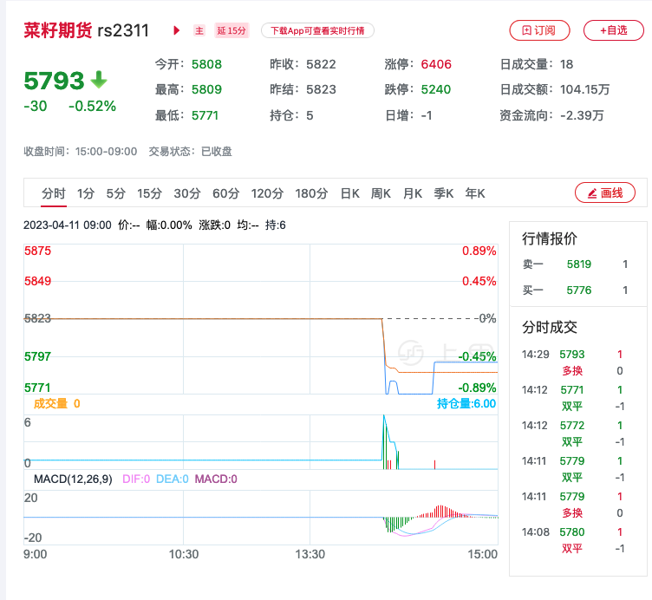The width and height of the screenshot is (652, 600).
Task: Switch to the 1分 chart tab
Action: pyautogui.click(x=86, y=193)
